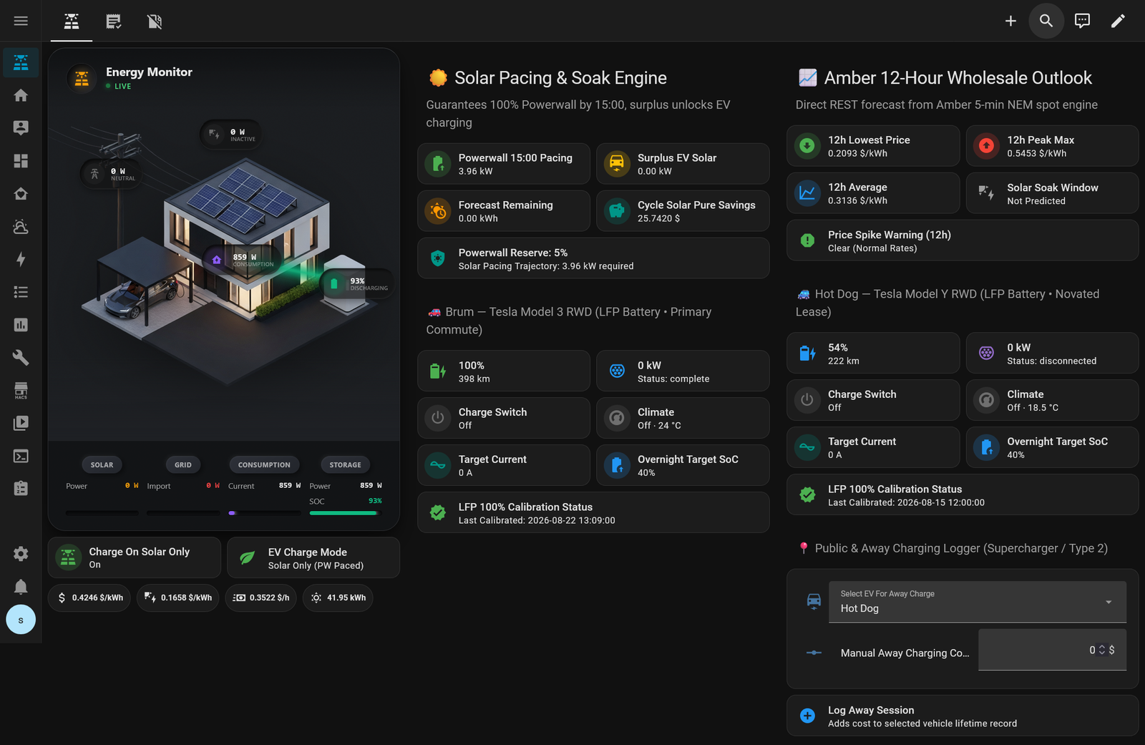This screenshot has width=1145, height=745.
Task: Open Brum's Target Current card
Action: pyautogui.click(x=504, y=465)
